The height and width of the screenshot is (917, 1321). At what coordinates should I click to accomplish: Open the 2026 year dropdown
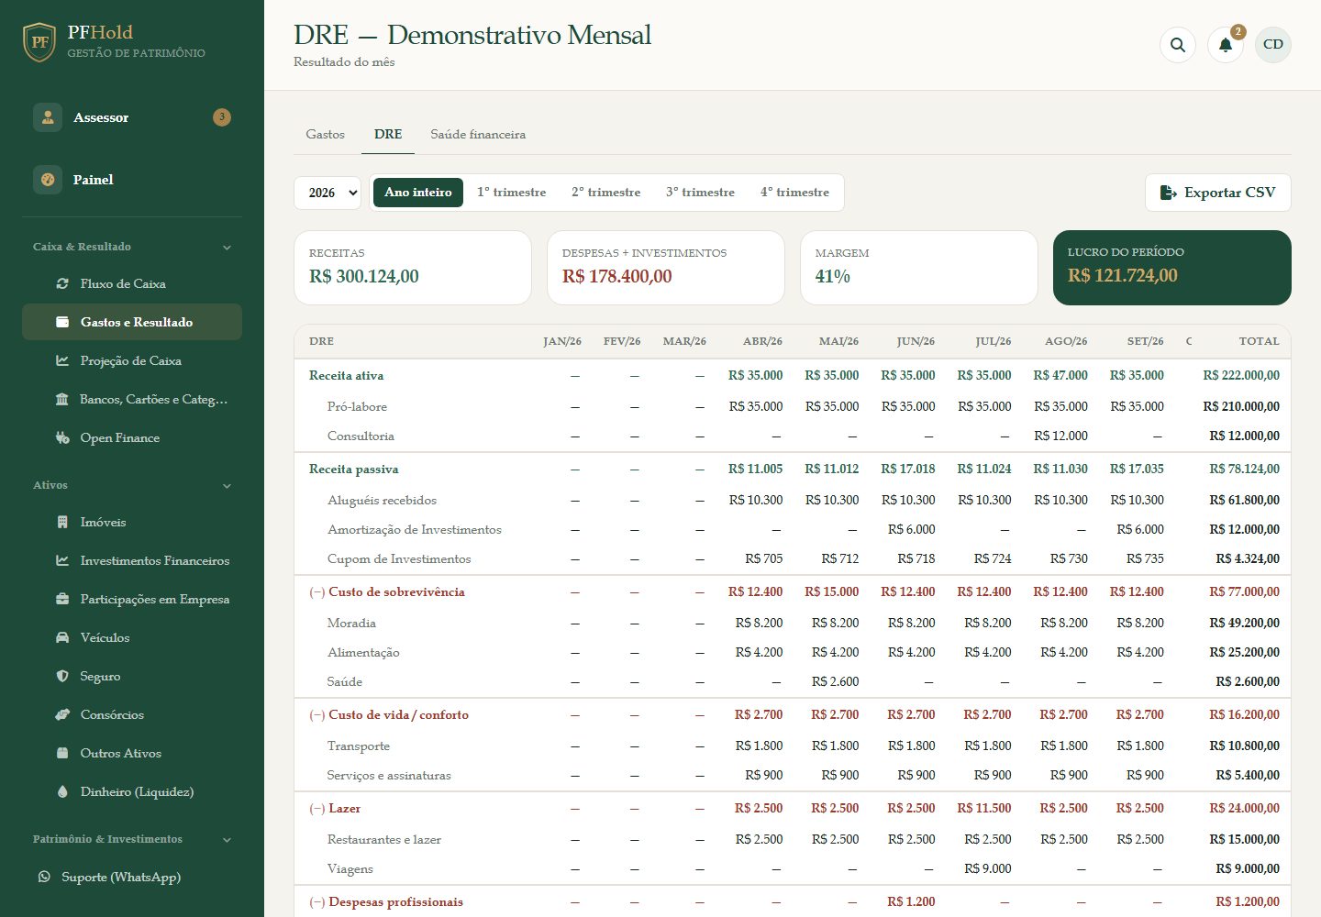coord(327,193)
